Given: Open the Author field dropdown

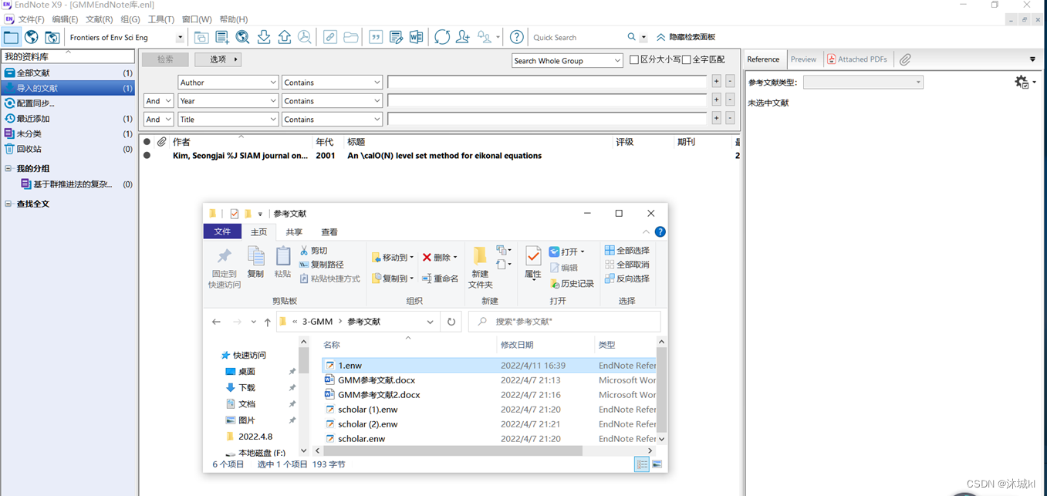Looking at the screenshot, I should pos(228,82).
